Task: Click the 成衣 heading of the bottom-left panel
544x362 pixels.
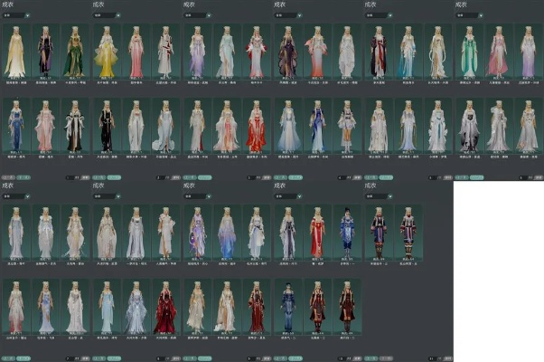Action: point(8,186)
